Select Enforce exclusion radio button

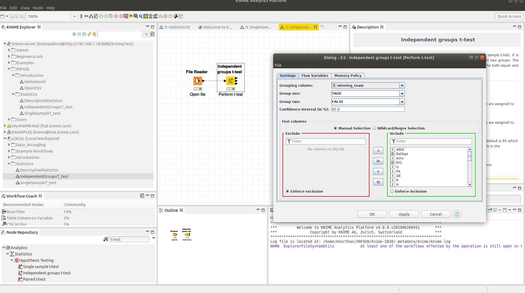coord(287,191)
